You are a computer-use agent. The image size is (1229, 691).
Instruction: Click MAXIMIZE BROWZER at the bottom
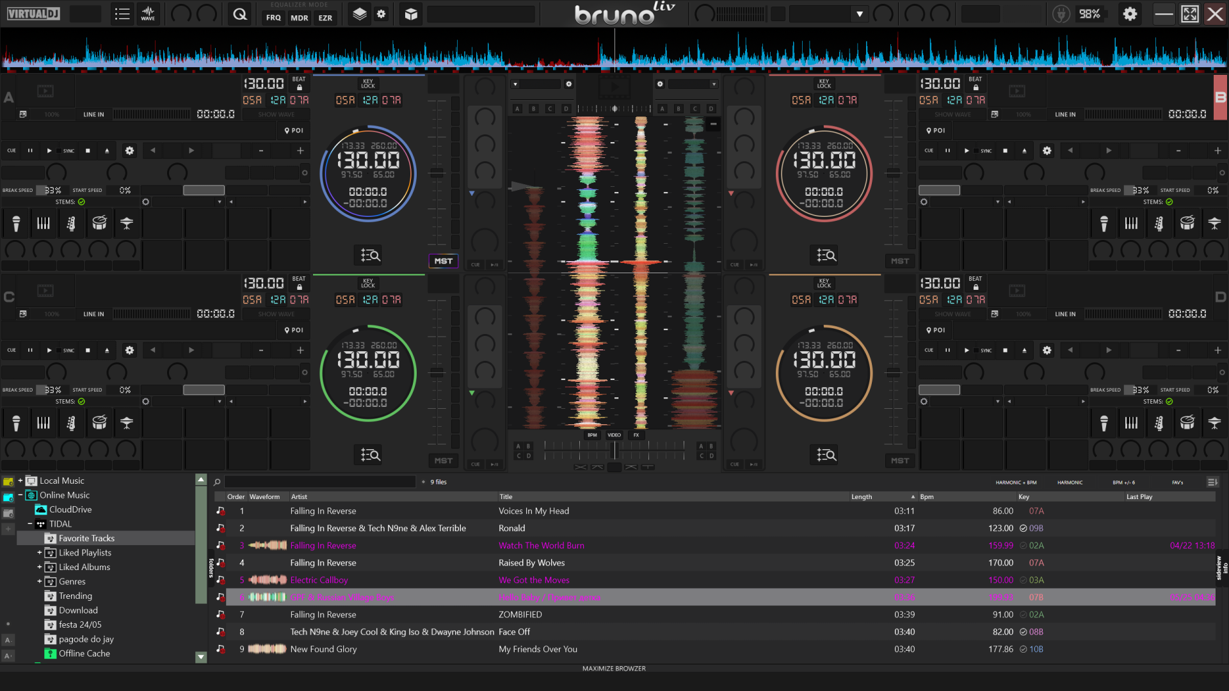pyautogui.click(x=614, y=669)
